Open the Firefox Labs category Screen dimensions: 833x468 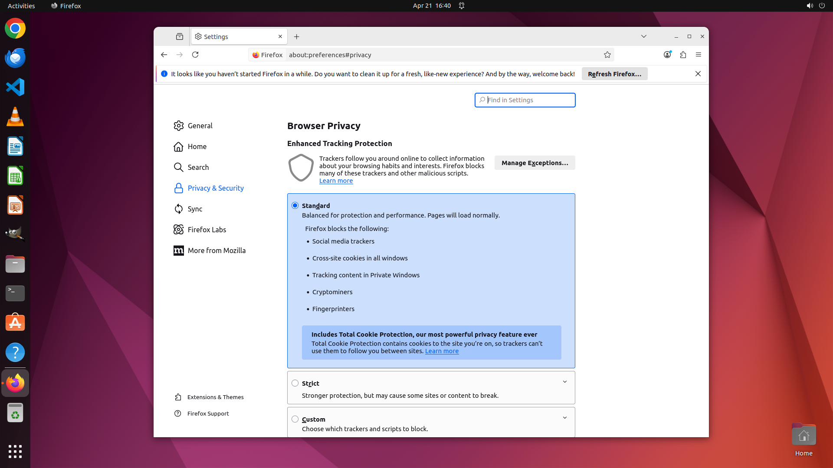207,230
